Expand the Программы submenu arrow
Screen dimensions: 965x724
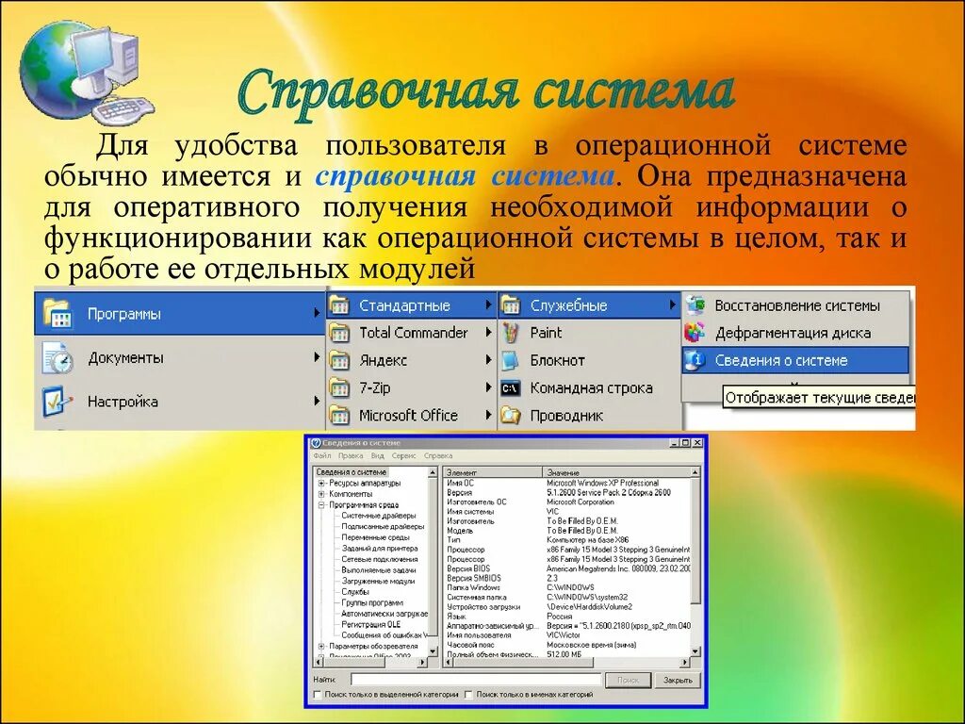coord(317,313)
